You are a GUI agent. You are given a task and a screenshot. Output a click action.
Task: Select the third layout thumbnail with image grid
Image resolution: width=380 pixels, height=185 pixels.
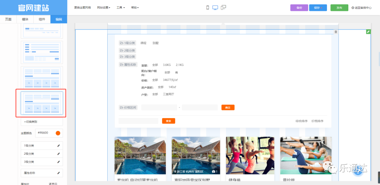pyautogui.click(x=42, y=77)
